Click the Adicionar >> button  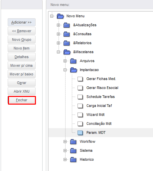pyautogui.click(x=22, y=22)
